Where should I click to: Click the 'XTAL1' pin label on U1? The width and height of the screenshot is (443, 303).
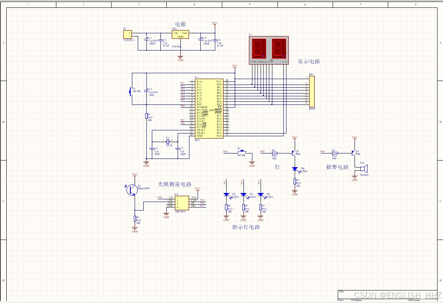coord(201,133)
